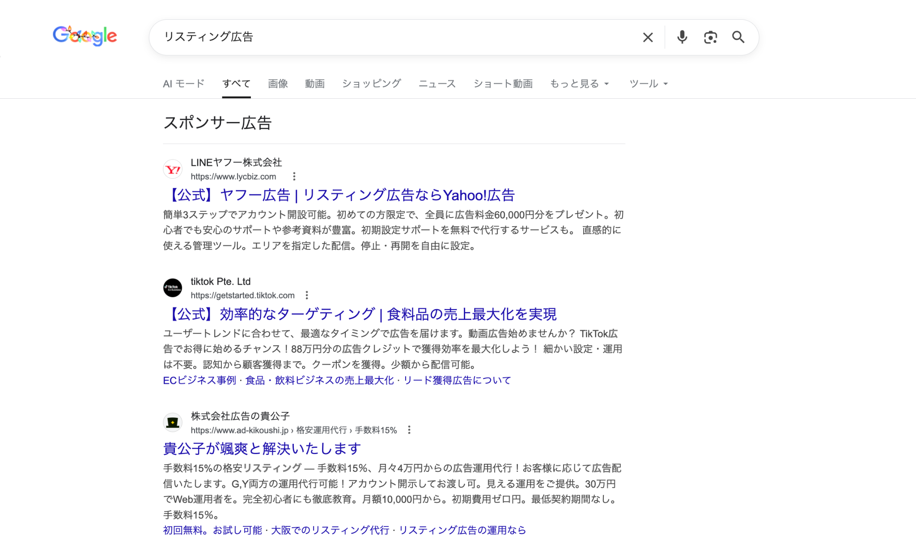This screenshot has height=551, width=916.
Task: Click the search magnifier icon
Action: click(x=739, y=37)
